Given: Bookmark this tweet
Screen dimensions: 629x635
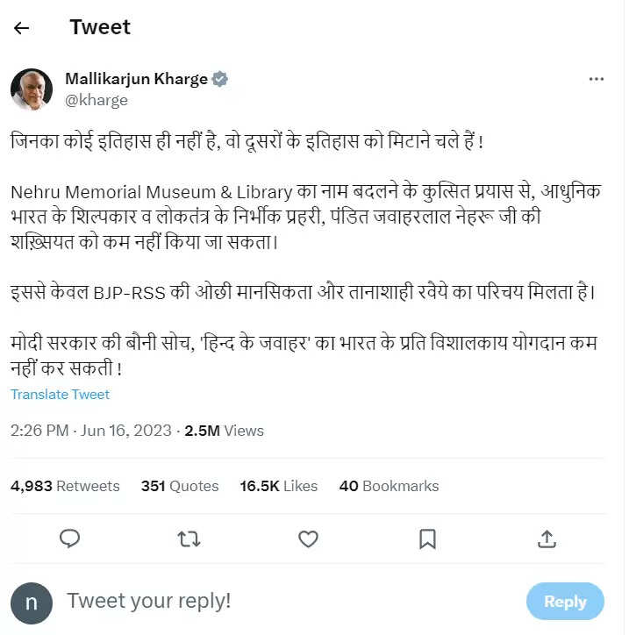Looking at the screenshot, I should [x=427, y=538].
